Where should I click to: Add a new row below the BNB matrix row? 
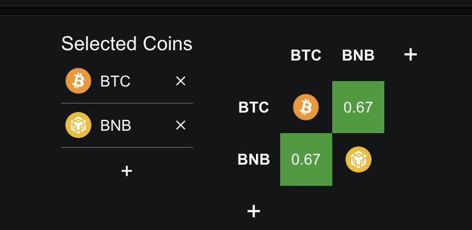(x=254, y=211)
